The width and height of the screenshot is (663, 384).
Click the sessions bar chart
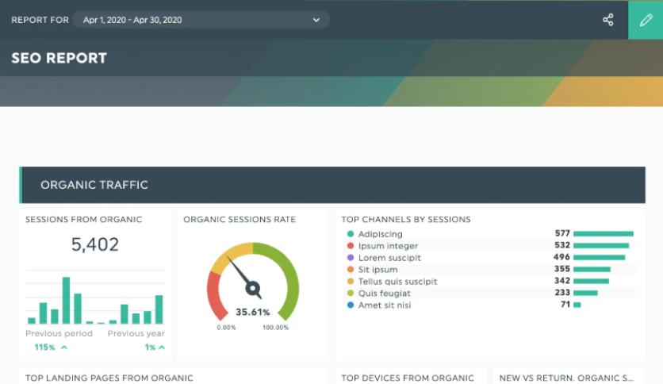pyautogui.click(x=95, y=298)
